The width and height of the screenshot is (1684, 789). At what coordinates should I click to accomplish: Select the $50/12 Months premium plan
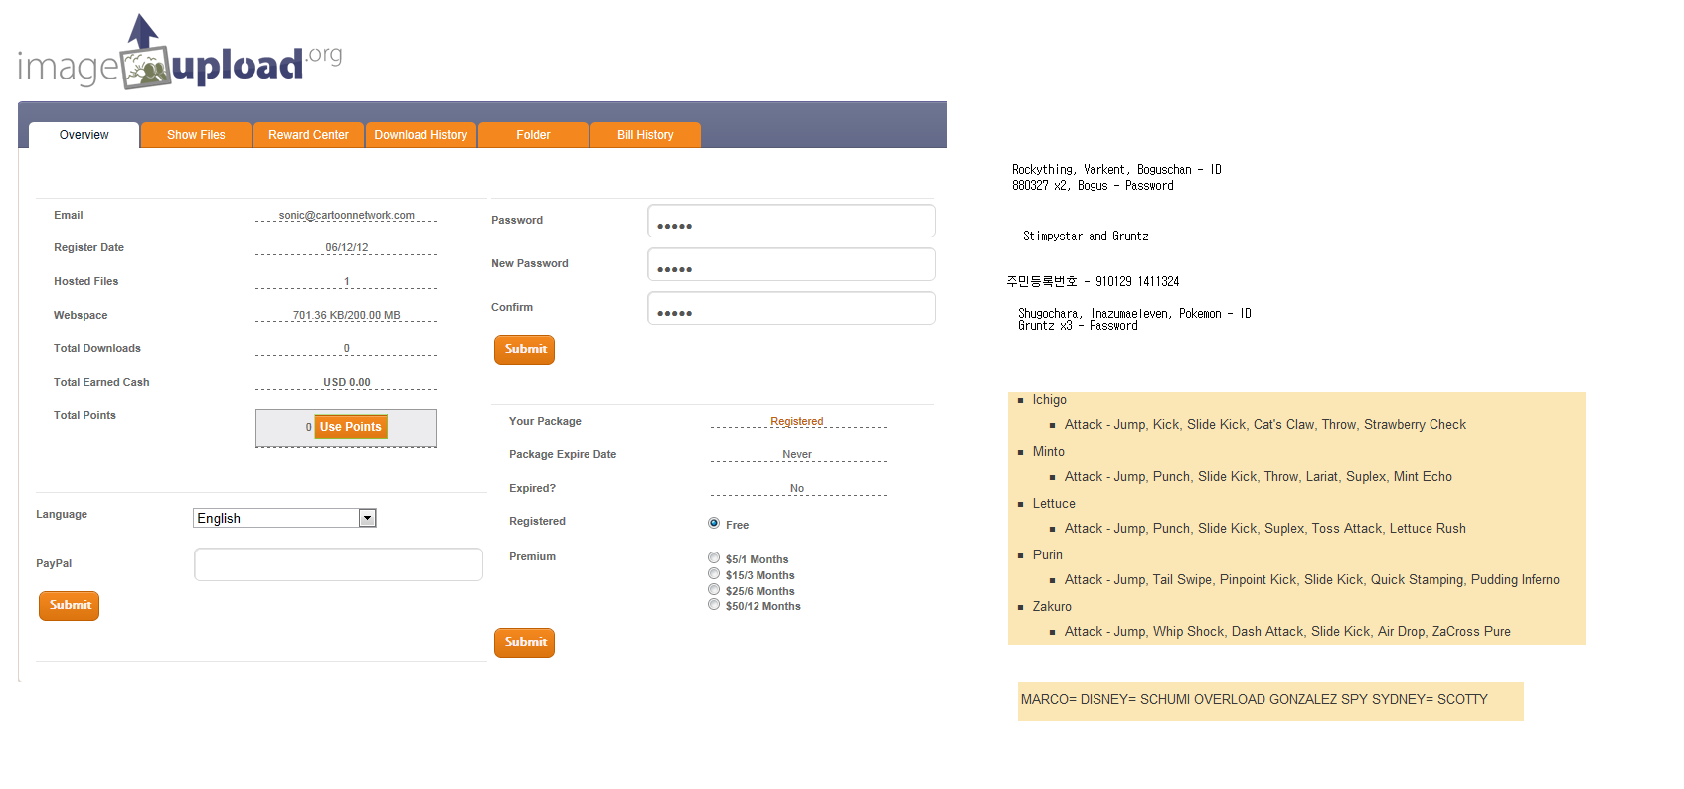714,605
